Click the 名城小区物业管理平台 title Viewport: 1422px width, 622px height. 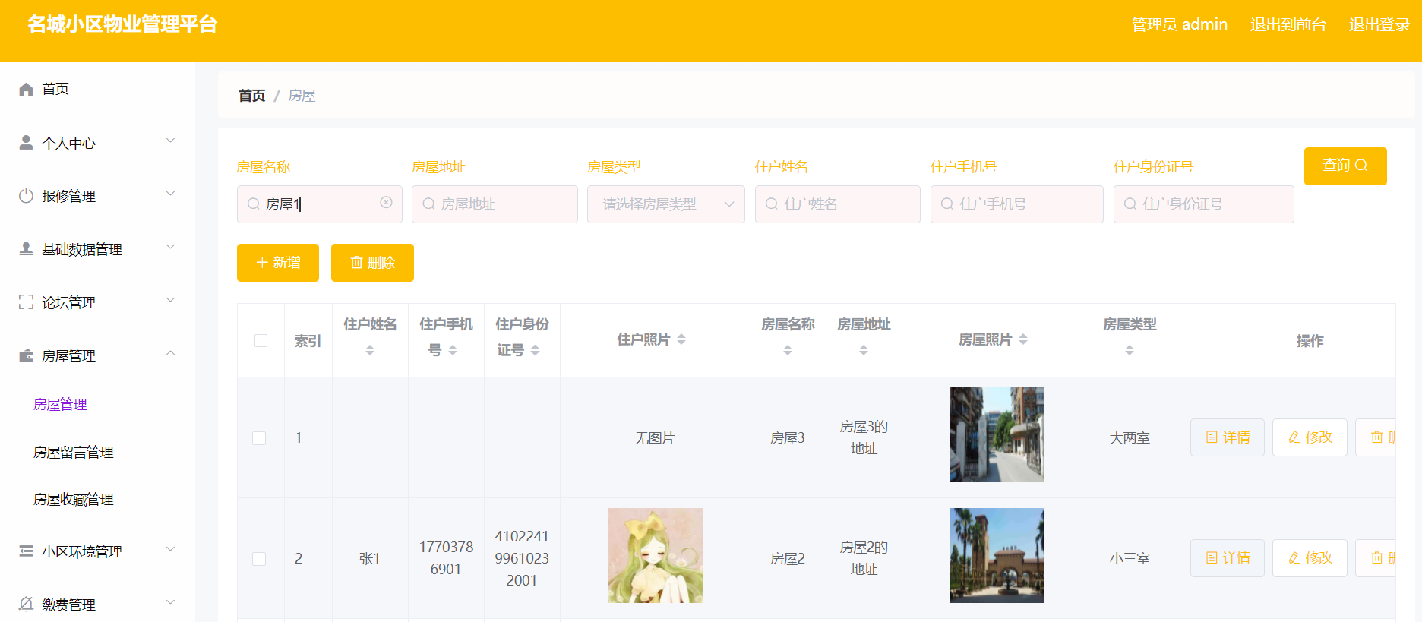[122, 24]
